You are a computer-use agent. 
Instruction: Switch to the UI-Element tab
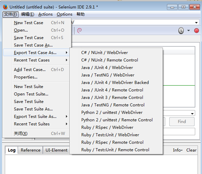pos(57,150)
